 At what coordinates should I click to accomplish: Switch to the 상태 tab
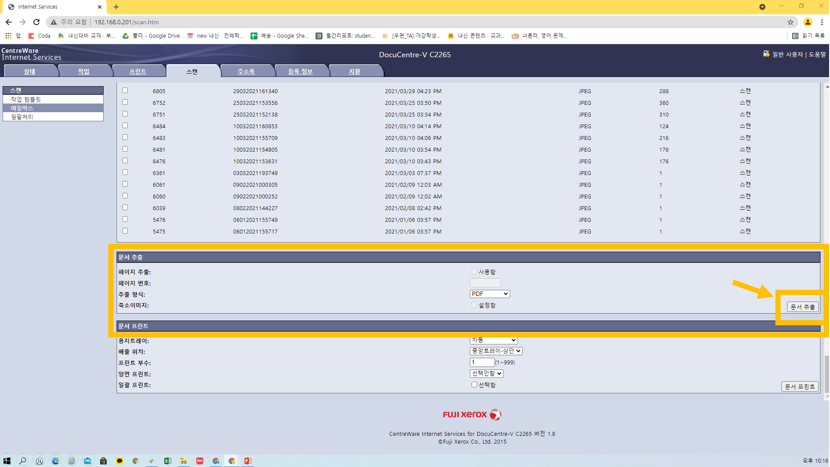(x=29, y=71)
